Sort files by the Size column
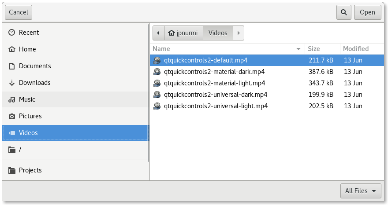Image resolution: width=388 pixels, height=205 pixels. tap(314, 49)
